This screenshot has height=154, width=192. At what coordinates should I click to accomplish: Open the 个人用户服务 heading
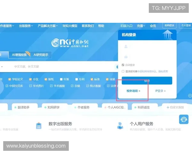141,124
